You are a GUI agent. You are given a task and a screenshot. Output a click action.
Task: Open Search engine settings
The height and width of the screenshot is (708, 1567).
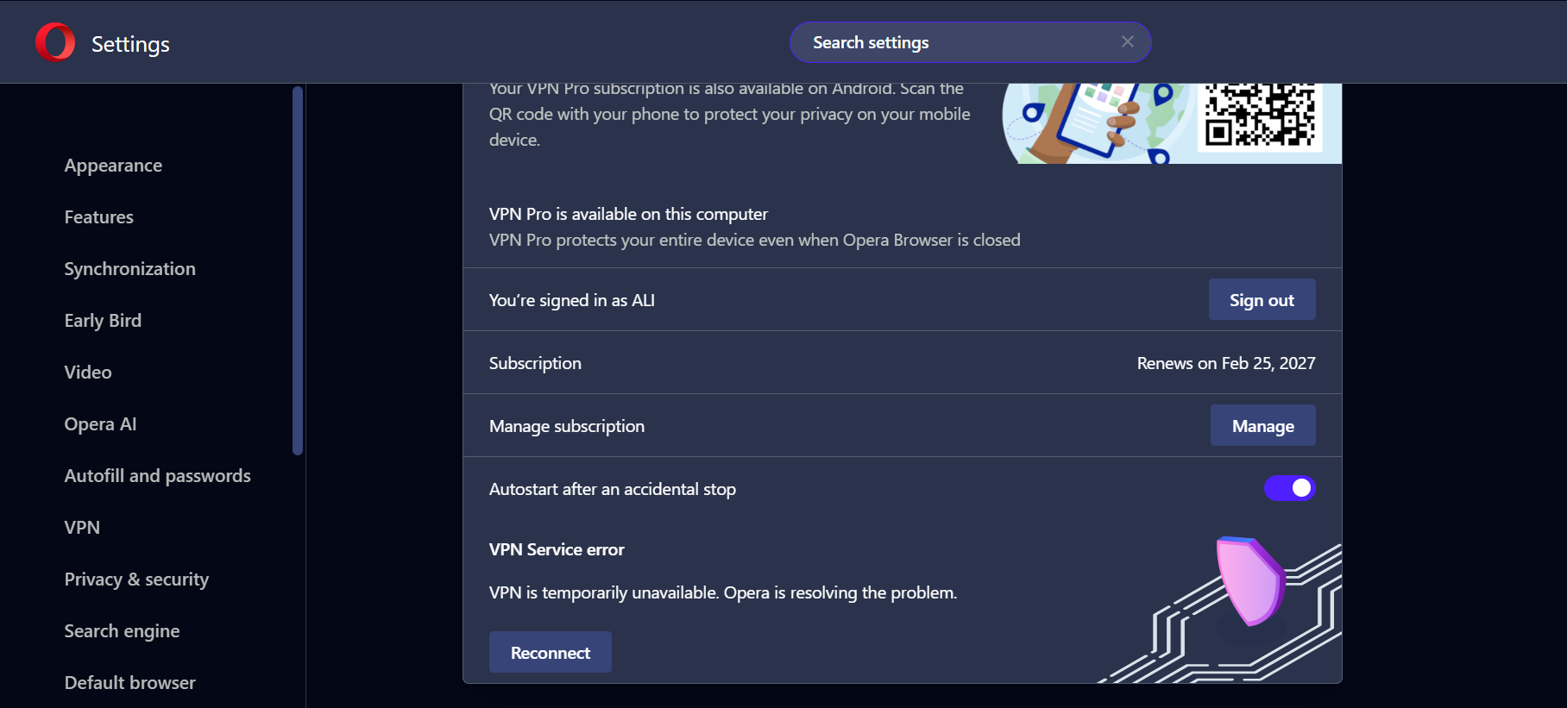(x=122, y=631)
